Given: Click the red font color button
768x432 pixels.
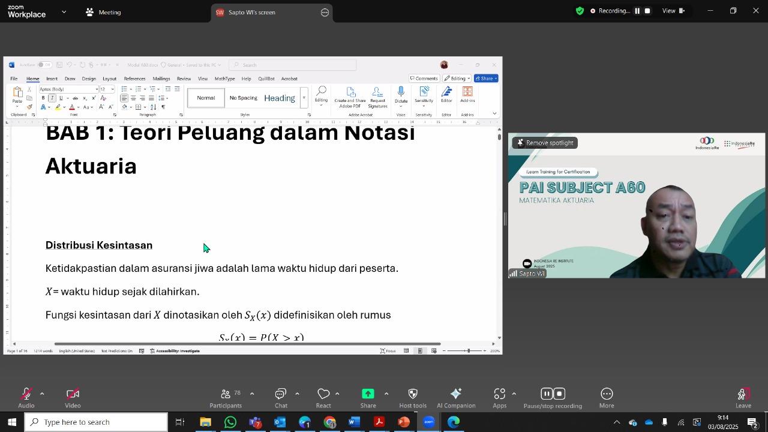Looking at the screenshot, I should [x=71, y=107].
